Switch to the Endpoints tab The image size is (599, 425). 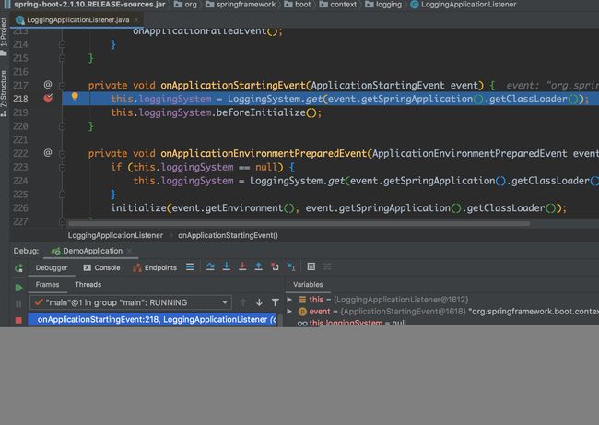coord(155,268)
